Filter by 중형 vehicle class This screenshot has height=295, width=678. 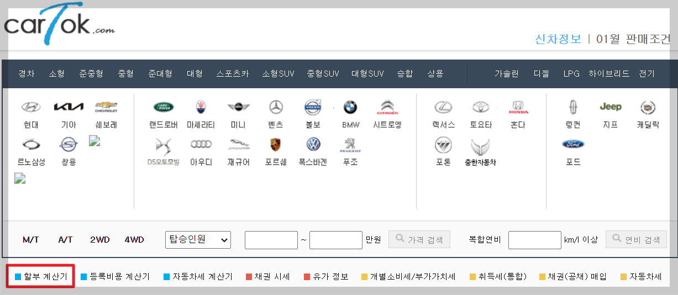125,73
